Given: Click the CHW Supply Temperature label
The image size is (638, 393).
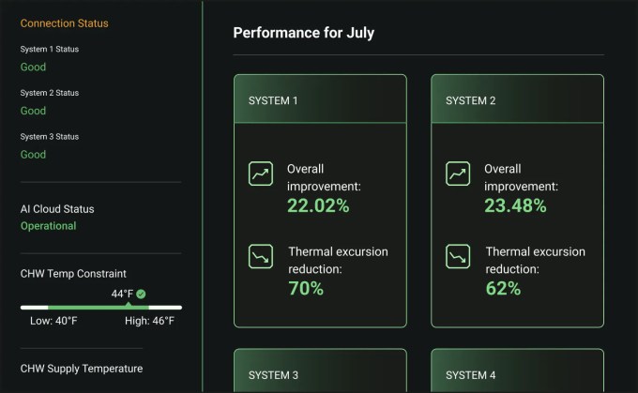Looking at the screenshot, I should (82, 369).
